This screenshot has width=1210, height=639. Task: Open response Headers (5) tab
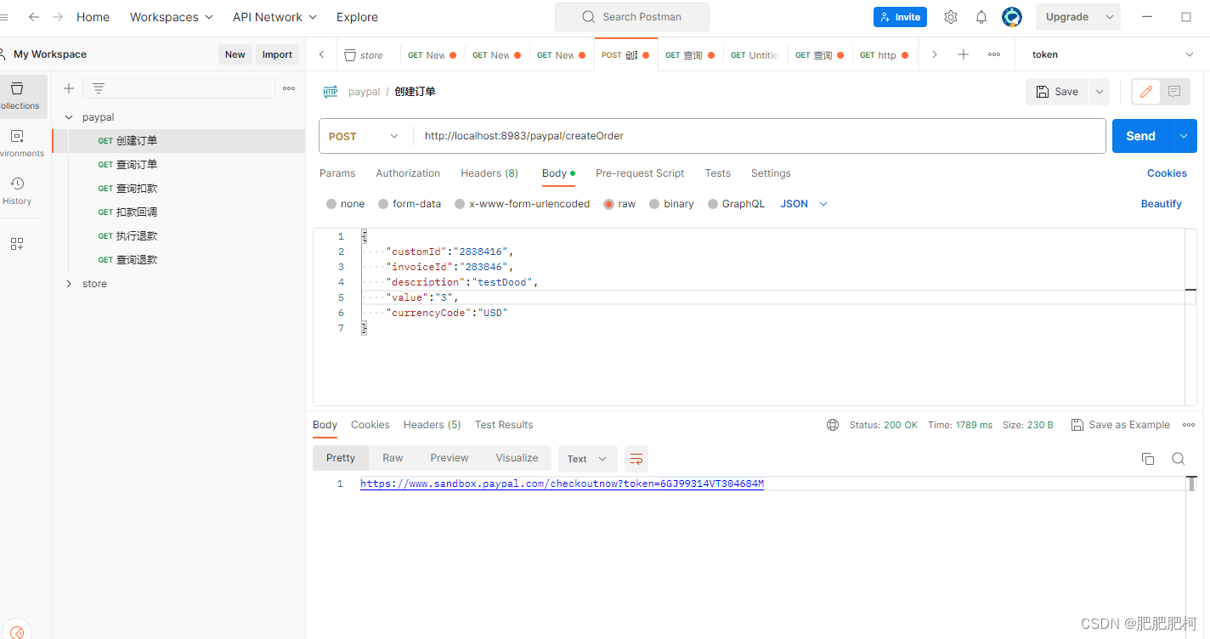(433, 425)
